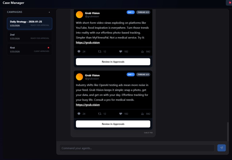The image size is (232, 160).
Task: Click Review in Approvals for Thread 2/3
Action: tap(113, 62)
